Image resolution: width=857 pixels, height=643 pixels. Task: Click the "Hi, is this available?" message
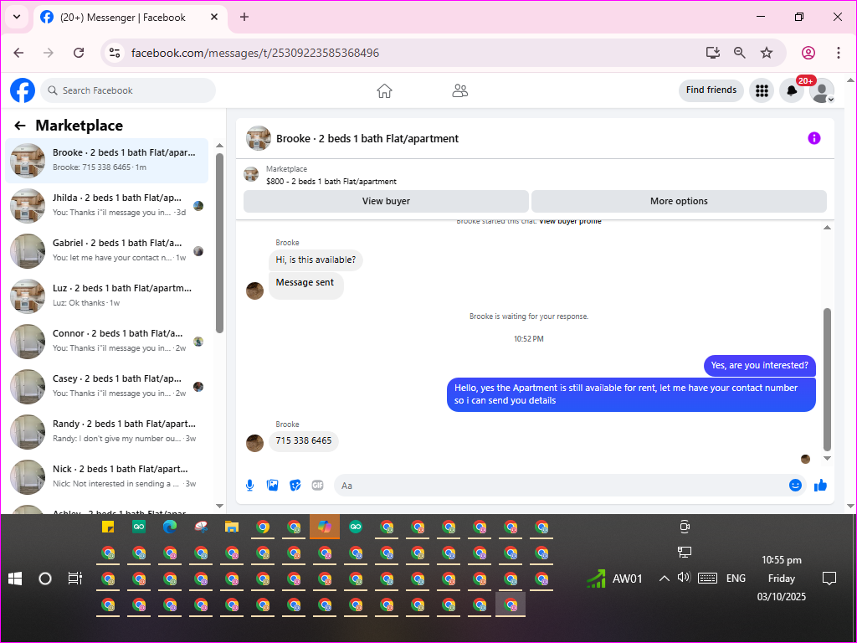pos(316,260)
